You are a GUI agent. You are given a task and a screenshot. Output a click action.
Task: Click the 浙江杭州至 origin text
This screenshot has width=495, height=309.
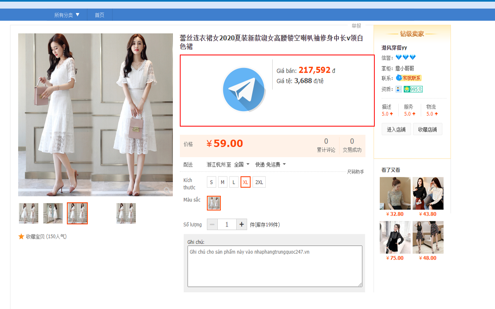pyautogui.click(x=219, y=165)
